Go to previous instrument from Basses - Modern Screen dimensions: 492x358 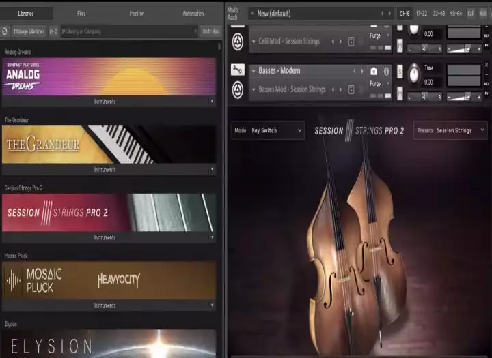[x=355, y=71]
